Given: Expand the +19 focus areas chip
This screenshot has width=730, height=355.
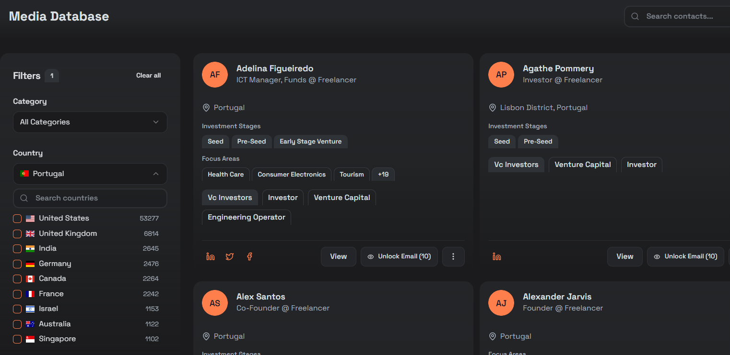Looking at the screenshot, I should coord(383,175).
